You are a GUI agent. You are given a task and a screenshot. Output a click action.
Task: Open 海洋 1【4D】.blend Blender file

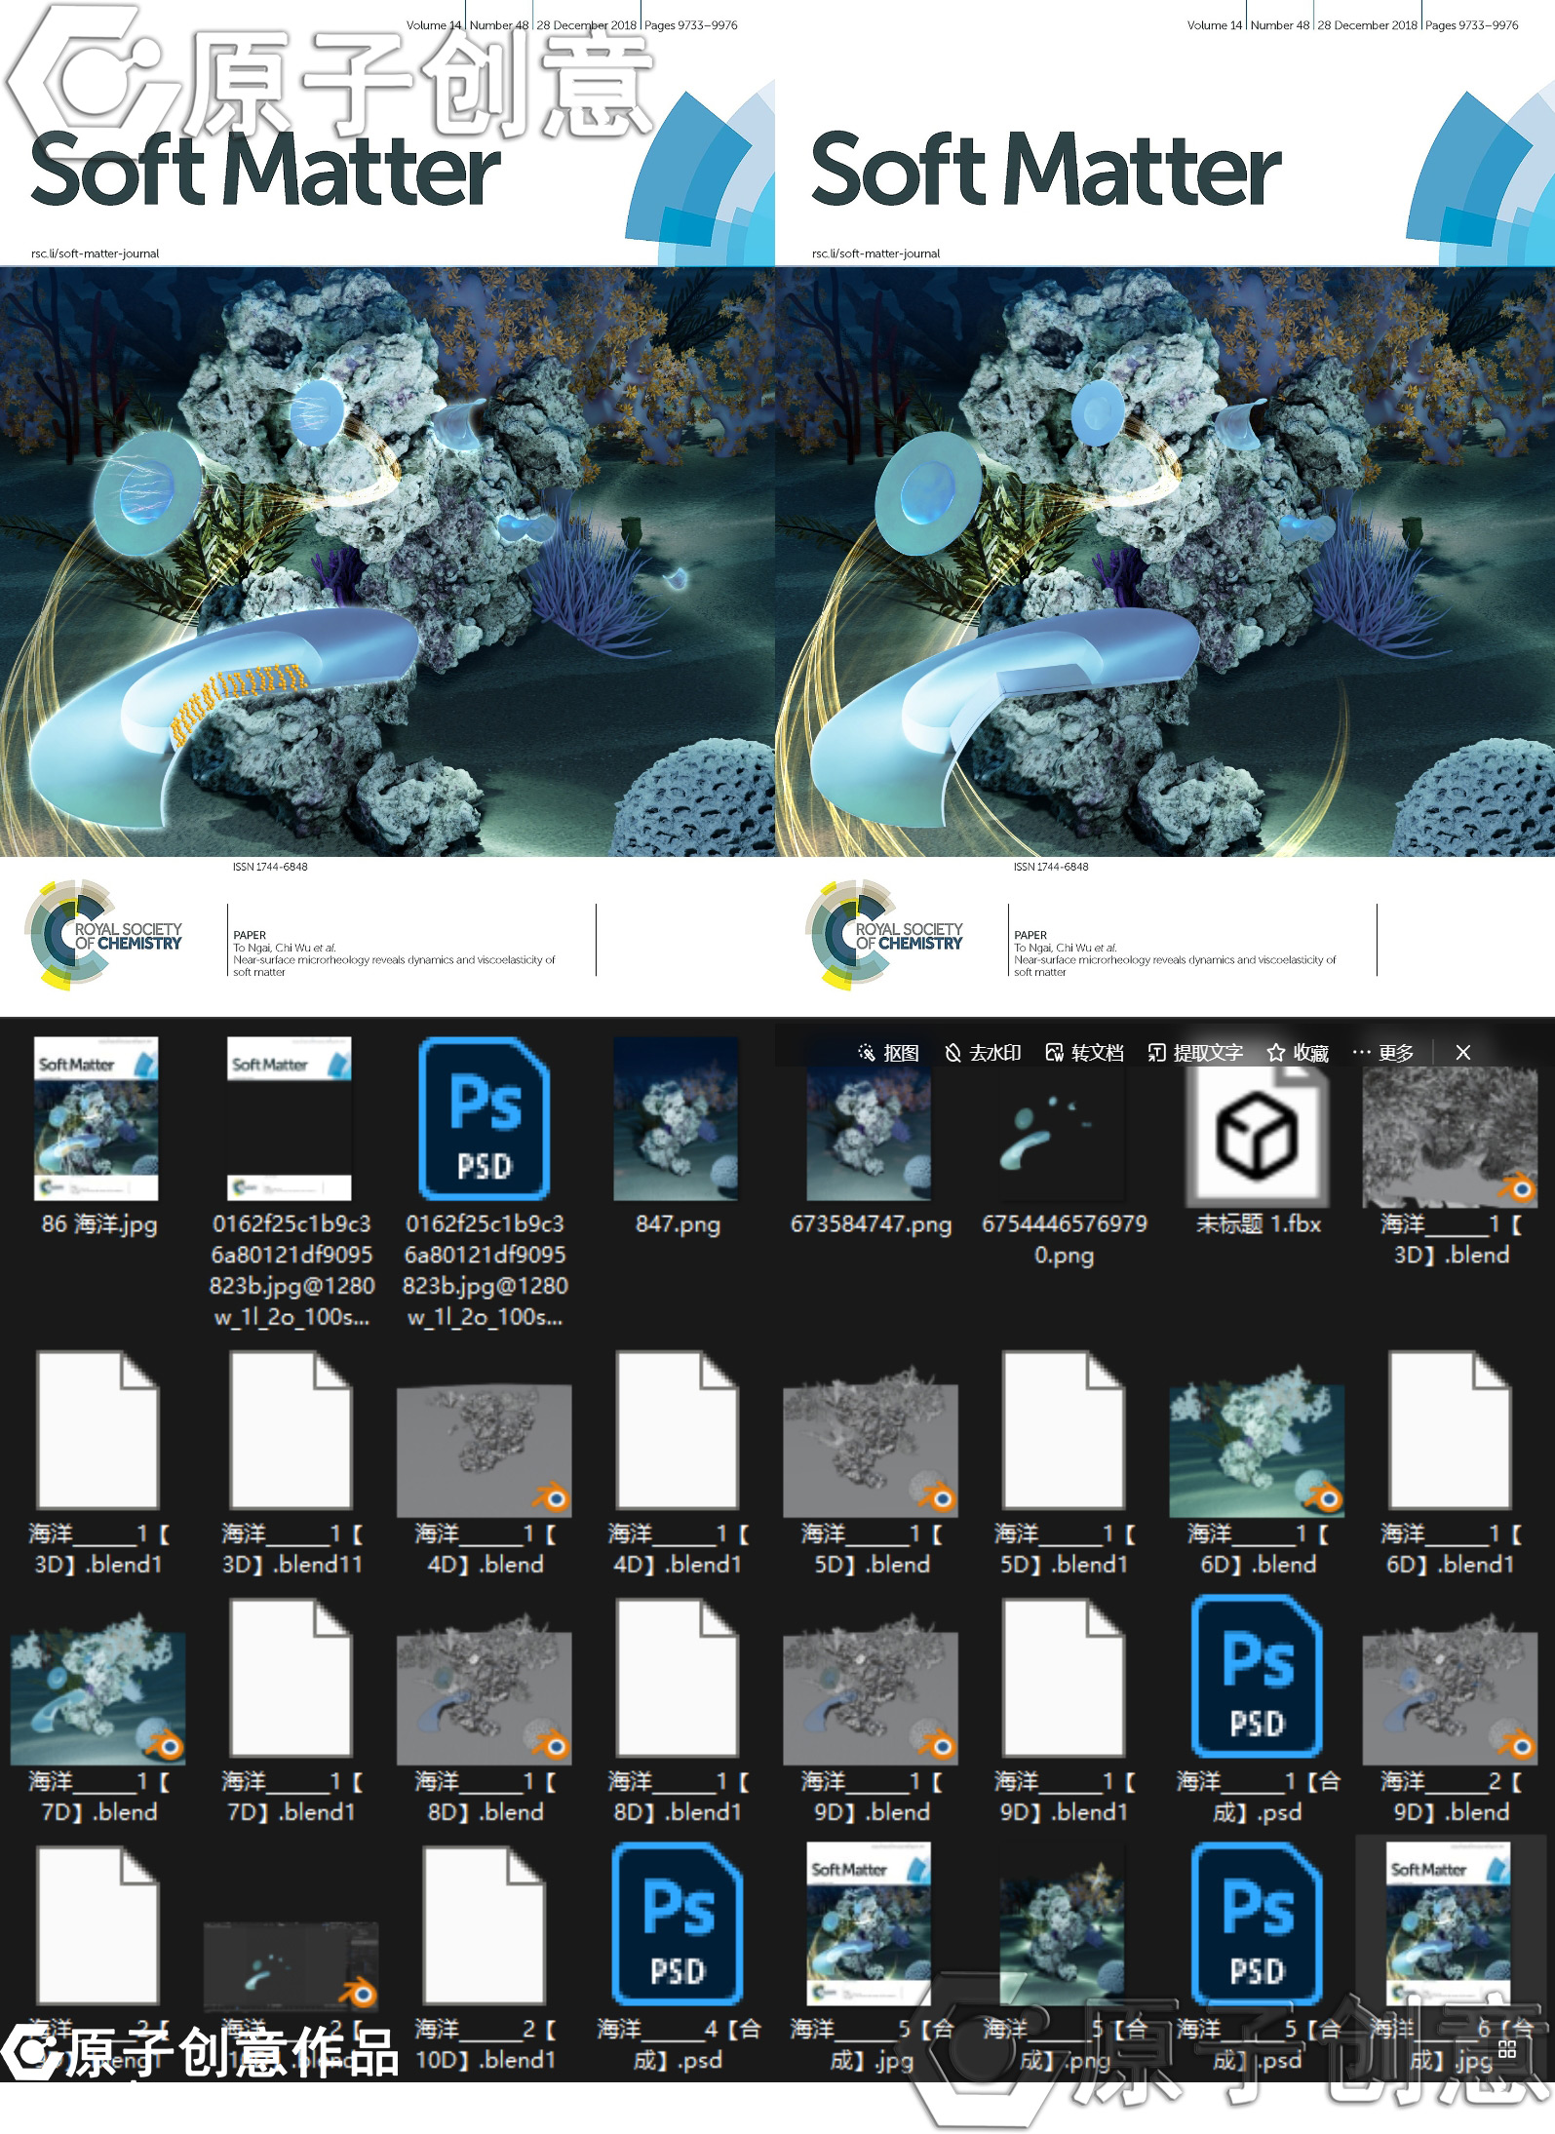484,1450
